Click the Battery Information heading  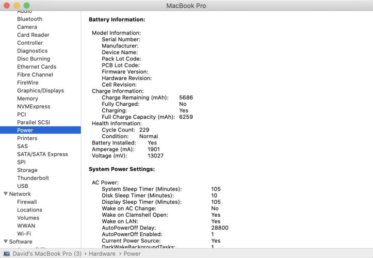[117, 20]
